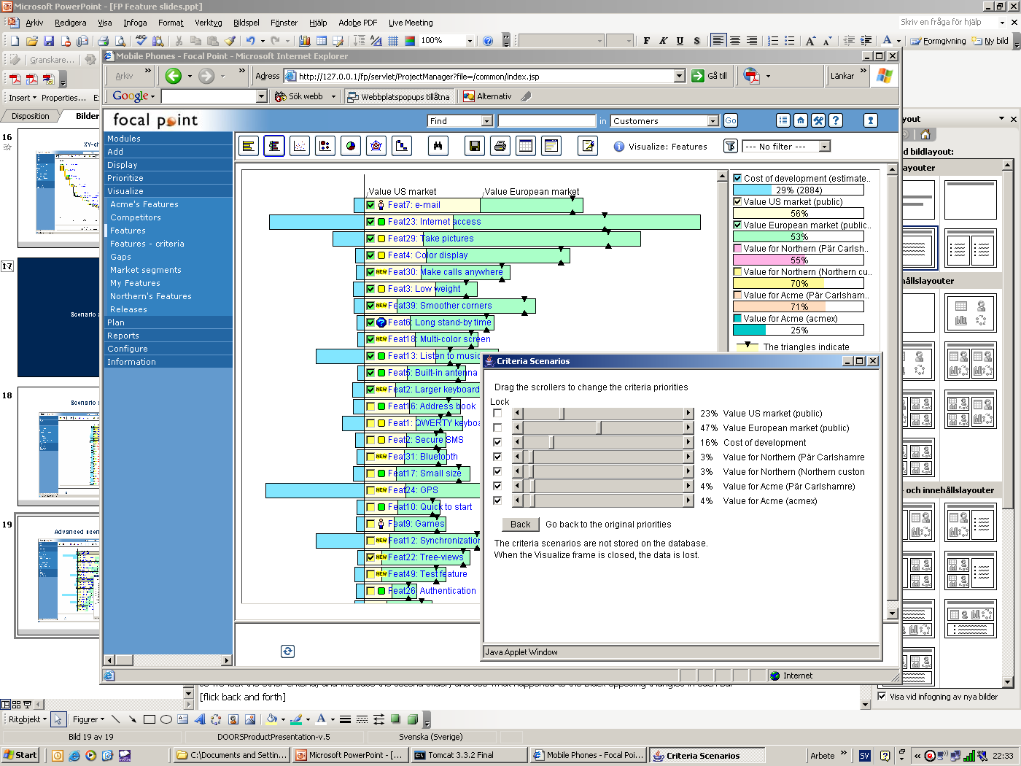This screenshot has width=1021, height=766.
Task: Click Internet Explorer green back arrow
Action: (x=173, y=76)
